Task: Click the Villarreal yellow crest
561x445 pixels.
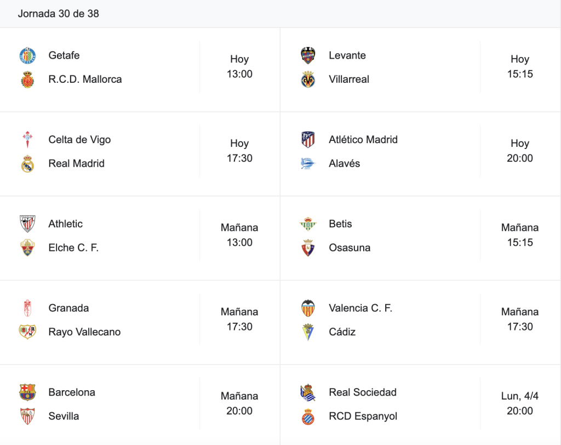Action: 308,79
